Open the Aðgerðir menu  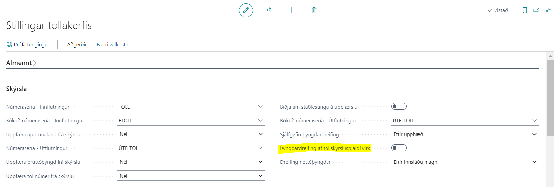[77, 44]
